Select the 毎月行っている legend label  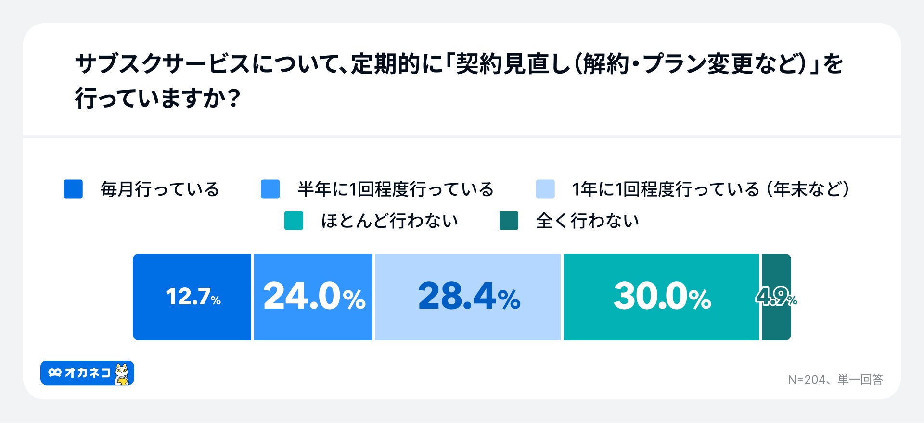pyautogui.click(x=160, y=189)
